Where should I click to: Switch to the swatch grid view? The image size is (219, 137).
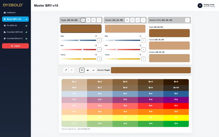[x=82, y=70]
